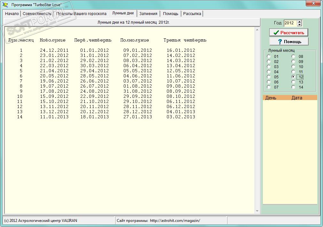Click the Новолуние column heading
Image resolution: width=323 pixels, height=227 pixels.
point(53,40)
